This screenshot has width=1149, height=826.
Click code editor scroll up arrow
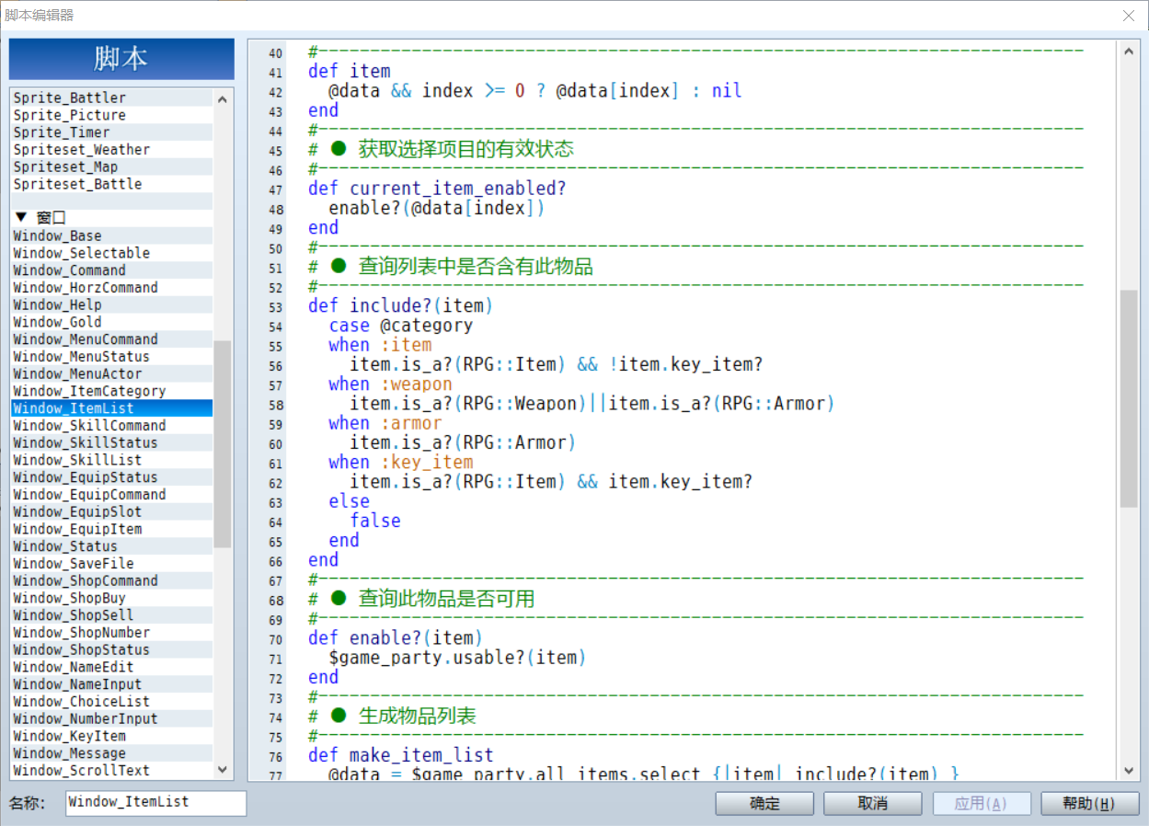click(x=1129, y=50)
